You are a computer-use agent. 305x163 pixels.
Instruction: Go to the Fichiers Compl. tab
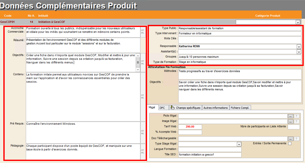240,108
